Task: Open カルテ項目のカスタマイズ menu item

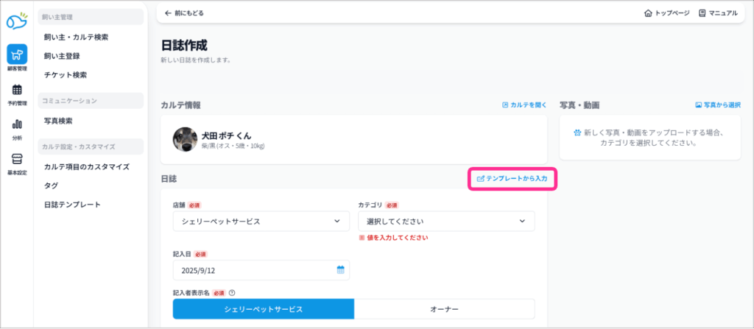Action: pyautogui.click(x=86, y=166)
